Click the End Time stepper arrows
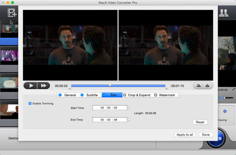 pos(129,120)
